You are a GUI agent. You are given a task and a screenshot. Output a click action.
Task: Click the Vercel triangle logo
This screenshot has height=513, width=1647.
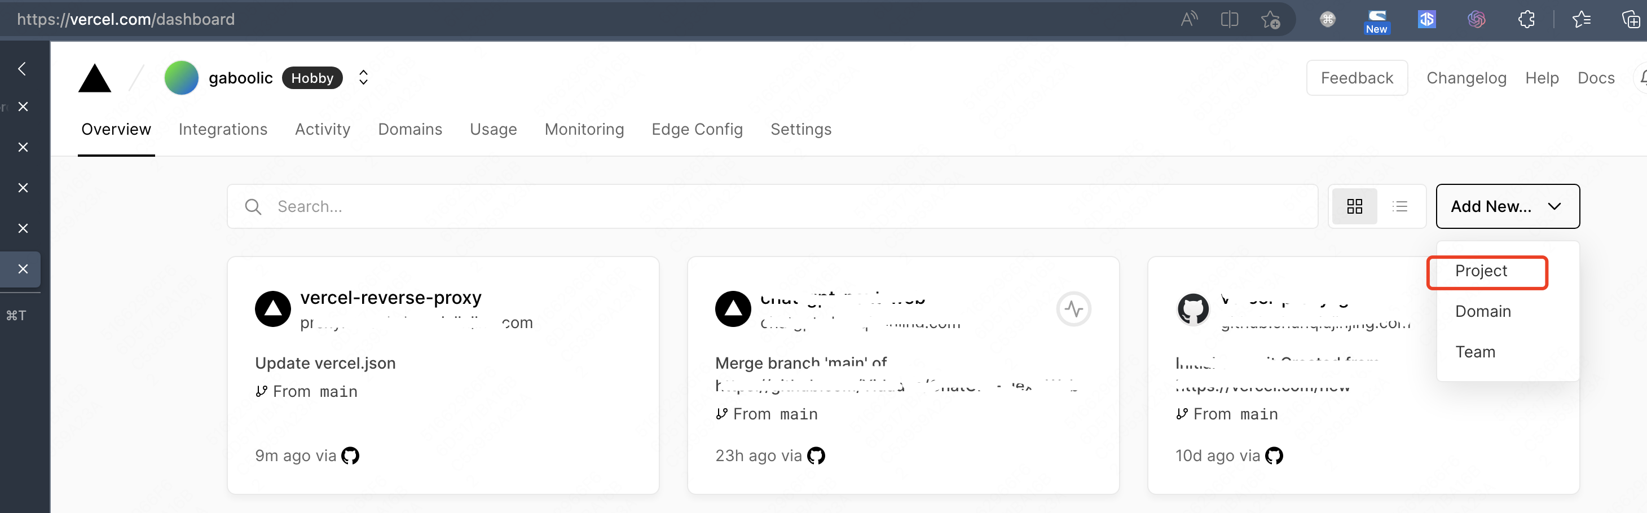[x=95, y=78]
